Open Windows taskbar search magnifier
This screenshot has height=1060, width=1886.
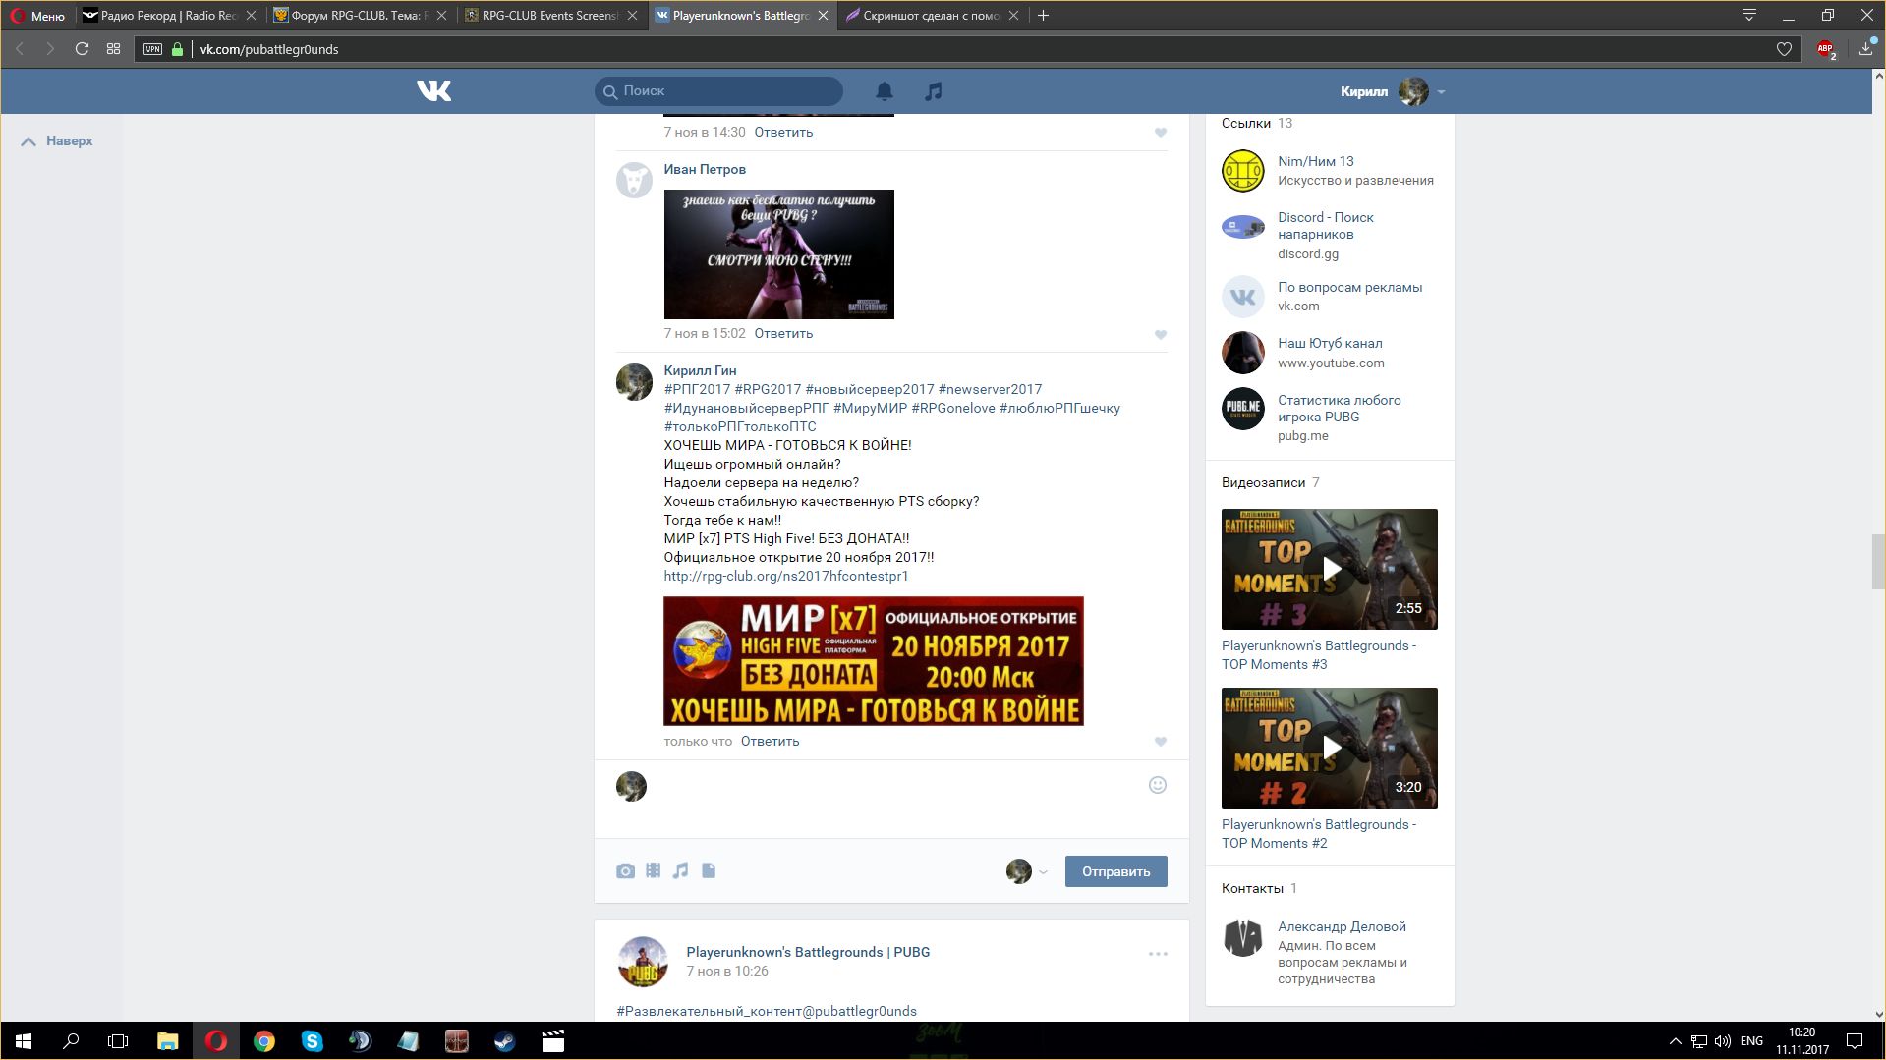pyautogui.click(x=71, y=1041)
